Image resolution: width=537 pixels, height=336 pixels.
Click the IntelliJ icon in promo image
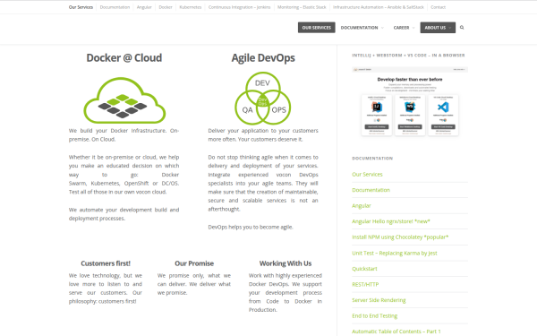click(x=377, y=108)
